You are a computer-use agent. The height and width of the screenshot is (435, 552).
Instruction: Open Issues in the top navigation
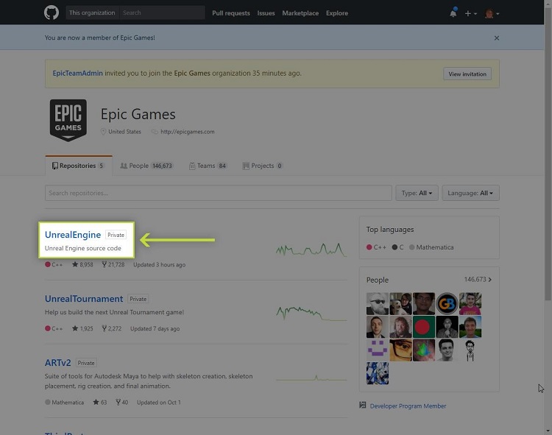tap(266, 13)
